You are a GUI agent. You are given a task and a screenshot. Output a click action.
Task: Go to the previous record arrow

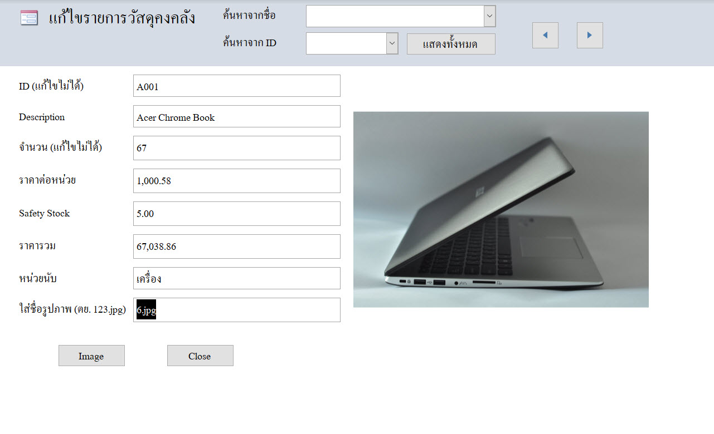(x=545, y=35)
